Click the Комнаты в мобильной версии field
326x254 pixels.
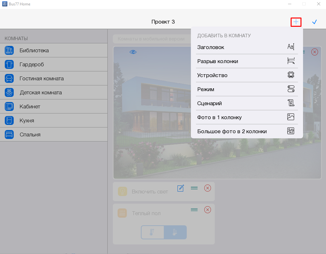151,39
